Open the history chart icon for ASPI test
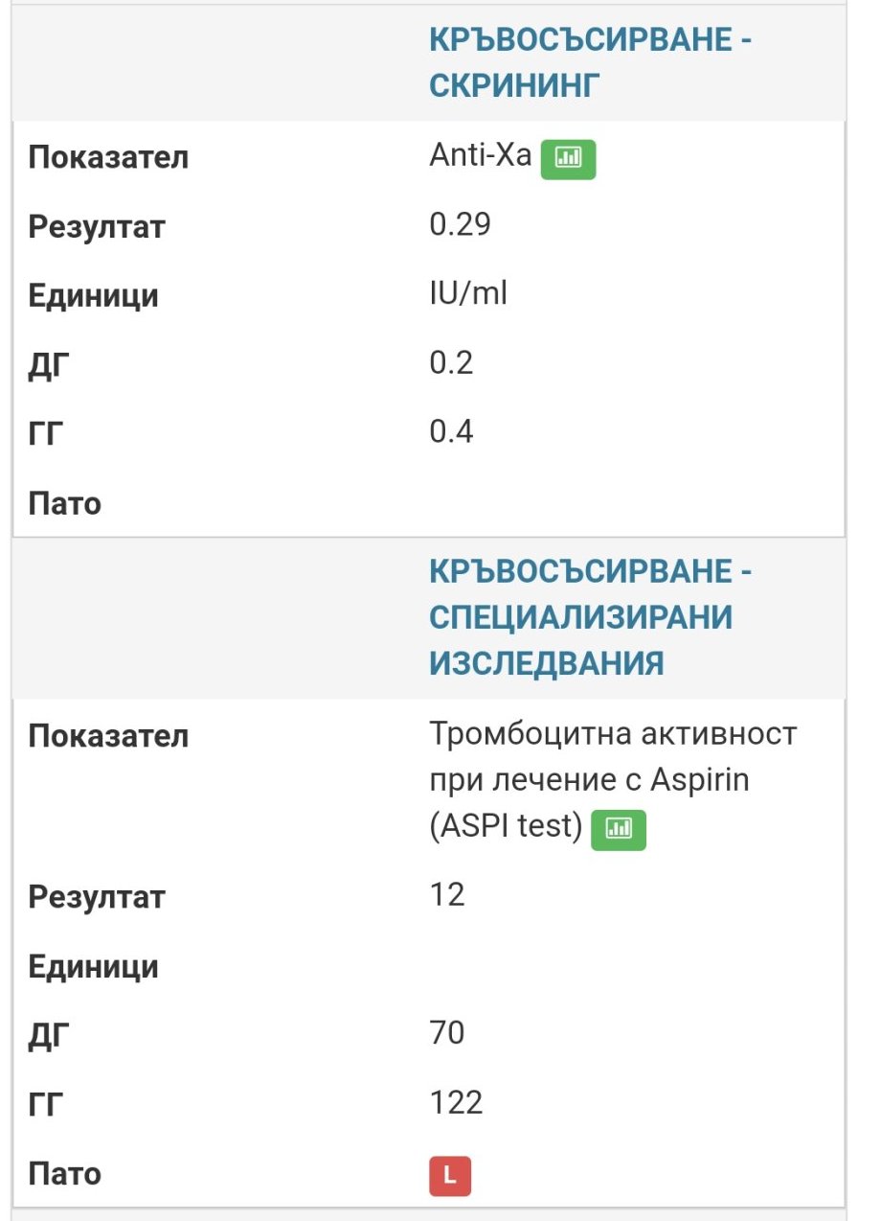881x1221 pixels. coord(619,830)
